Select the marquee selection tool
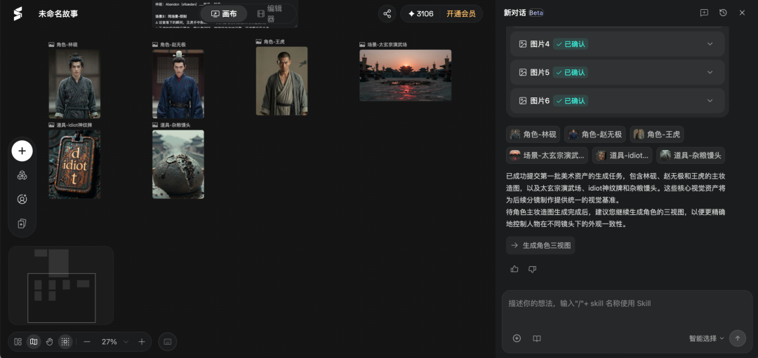This screenshot has width=758, height=358. click(65, 342)
